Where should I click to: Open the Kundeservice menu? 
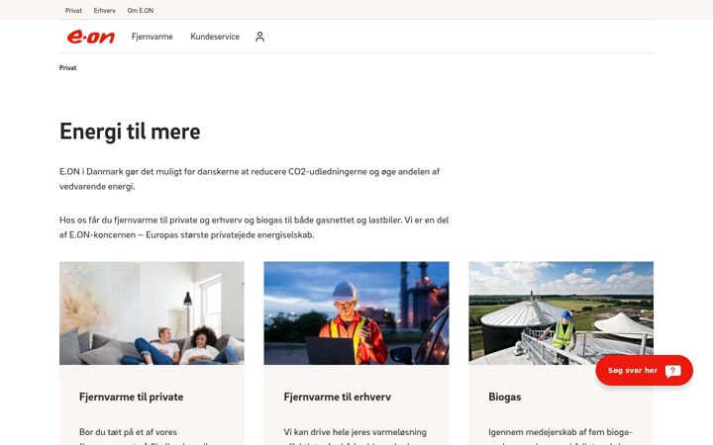pos(215,37)
